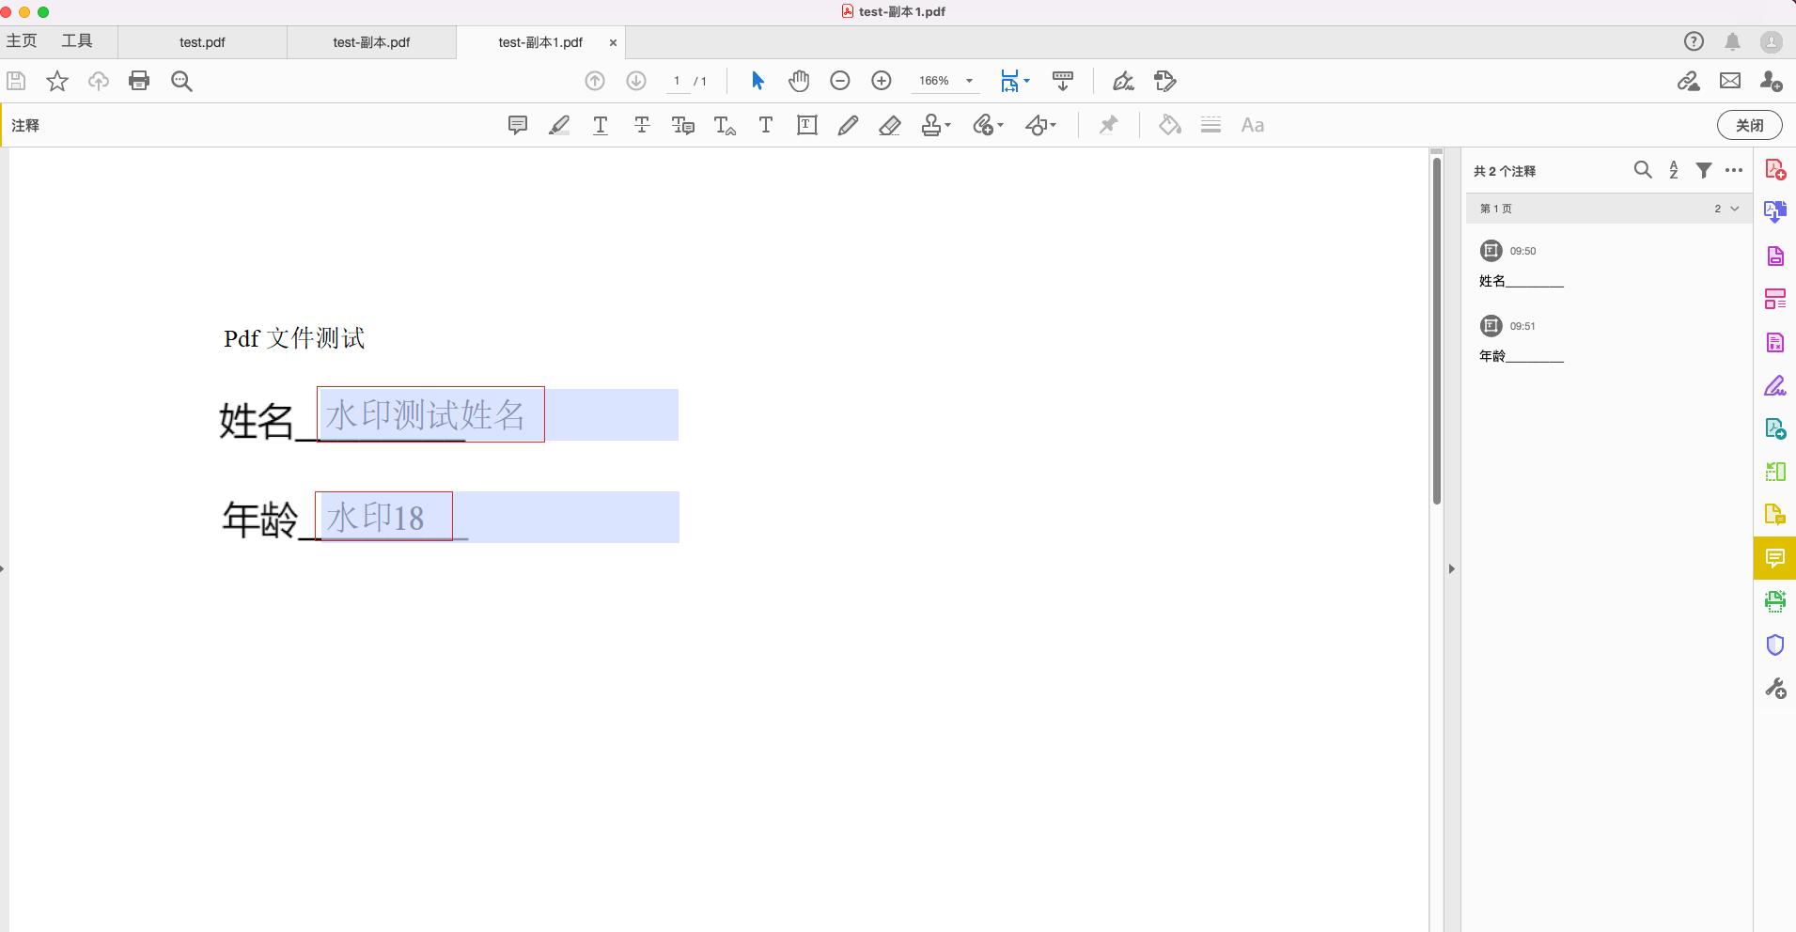This screenshot has height=932, width=1796.
Task: Sort comments with the A-Z icon
Action: click(1674, 170)
